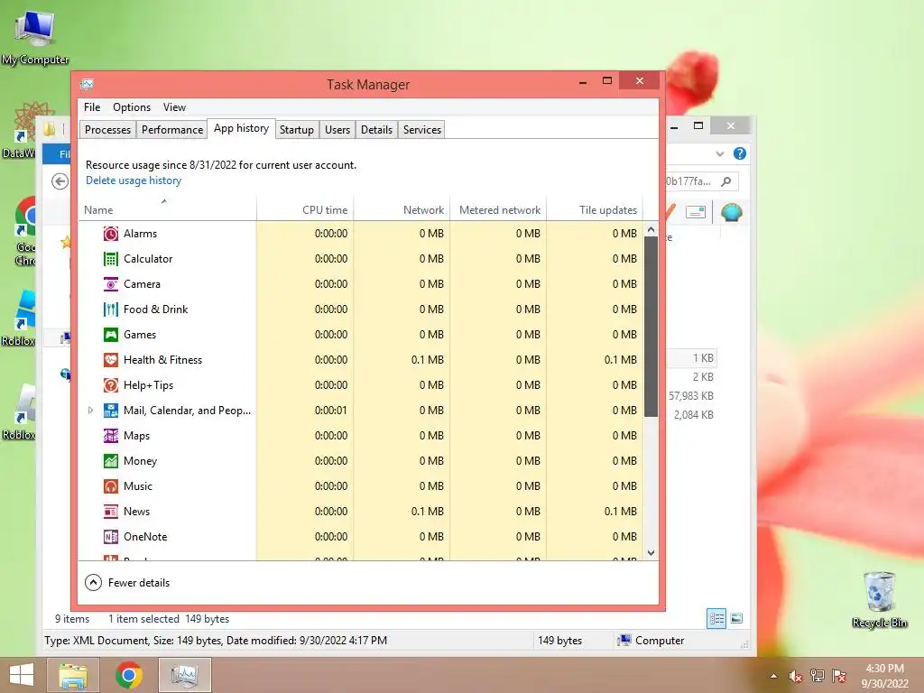Select the Alarms app icon
This screenshot has width=924, height=693.
(111, 234)
